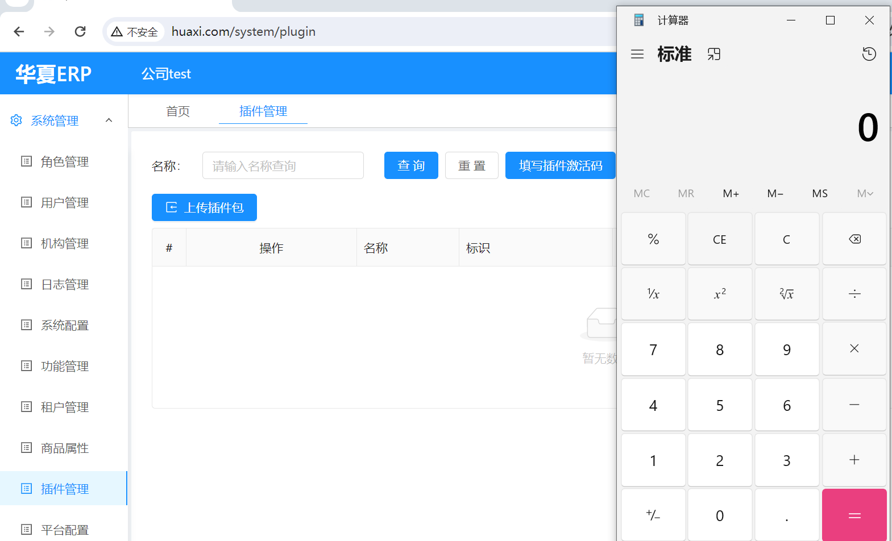Click the 名称 search input field
This screenshot has height=541, width=892.
[283, 165]
